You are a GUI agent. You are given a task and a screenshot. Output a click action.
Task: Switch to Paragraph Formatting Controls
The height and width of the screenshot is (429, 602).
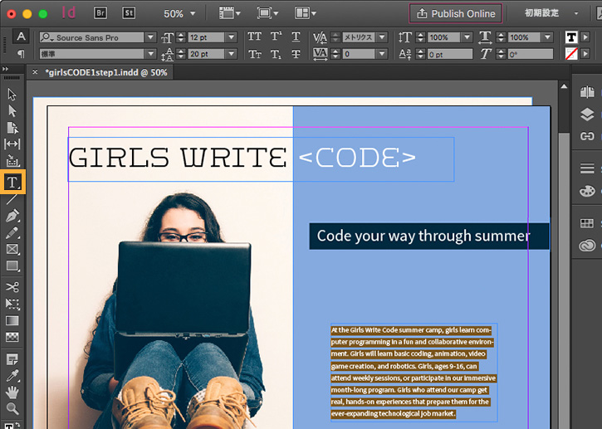[21, 54]
